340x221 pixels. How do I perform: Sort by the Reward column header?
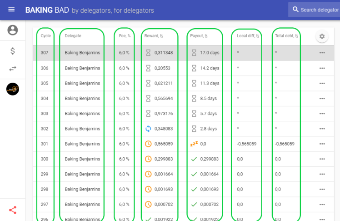click(154, 36)
